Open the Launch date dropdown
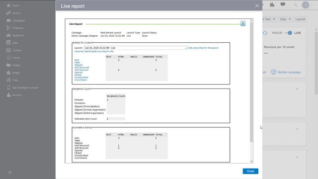The image size is (318, 179). (x=136, y=48)
